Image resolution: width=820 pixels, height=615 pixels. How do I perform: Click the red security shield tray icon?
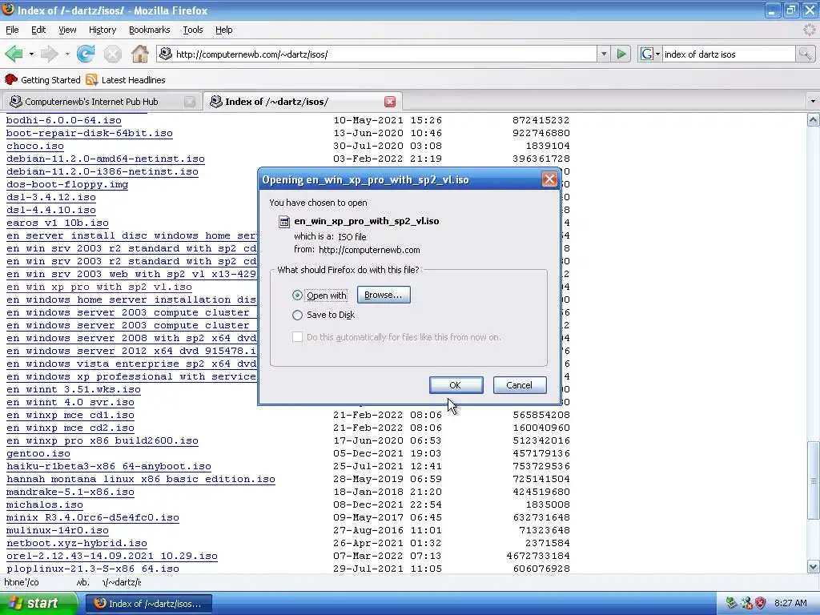click(761, 603)
